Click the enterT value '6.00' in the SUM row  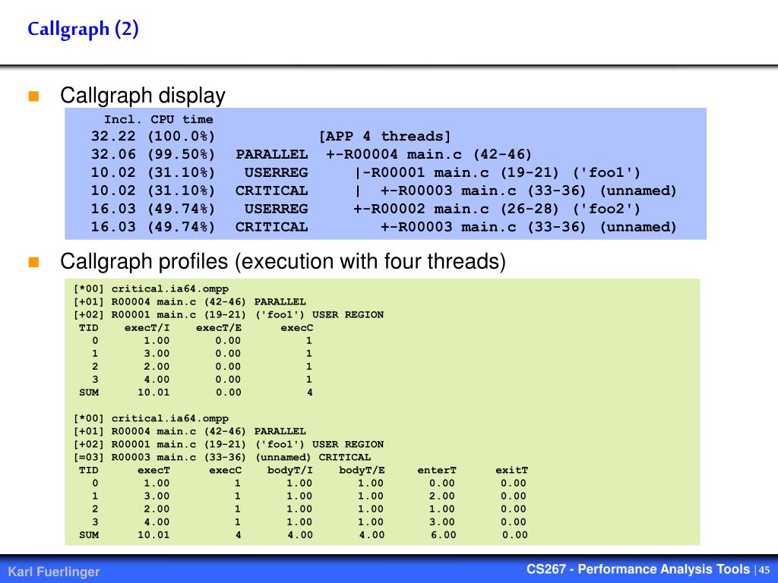[x=443, y=535]
